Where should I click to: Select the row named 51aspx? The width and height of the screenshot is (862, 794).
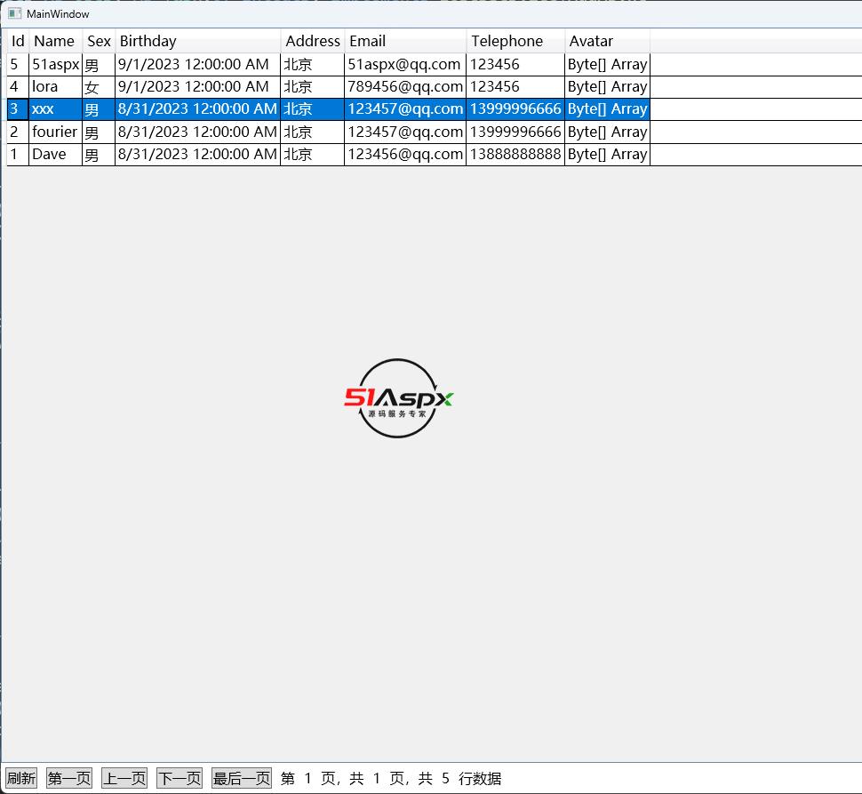click(x=55, y=64)
